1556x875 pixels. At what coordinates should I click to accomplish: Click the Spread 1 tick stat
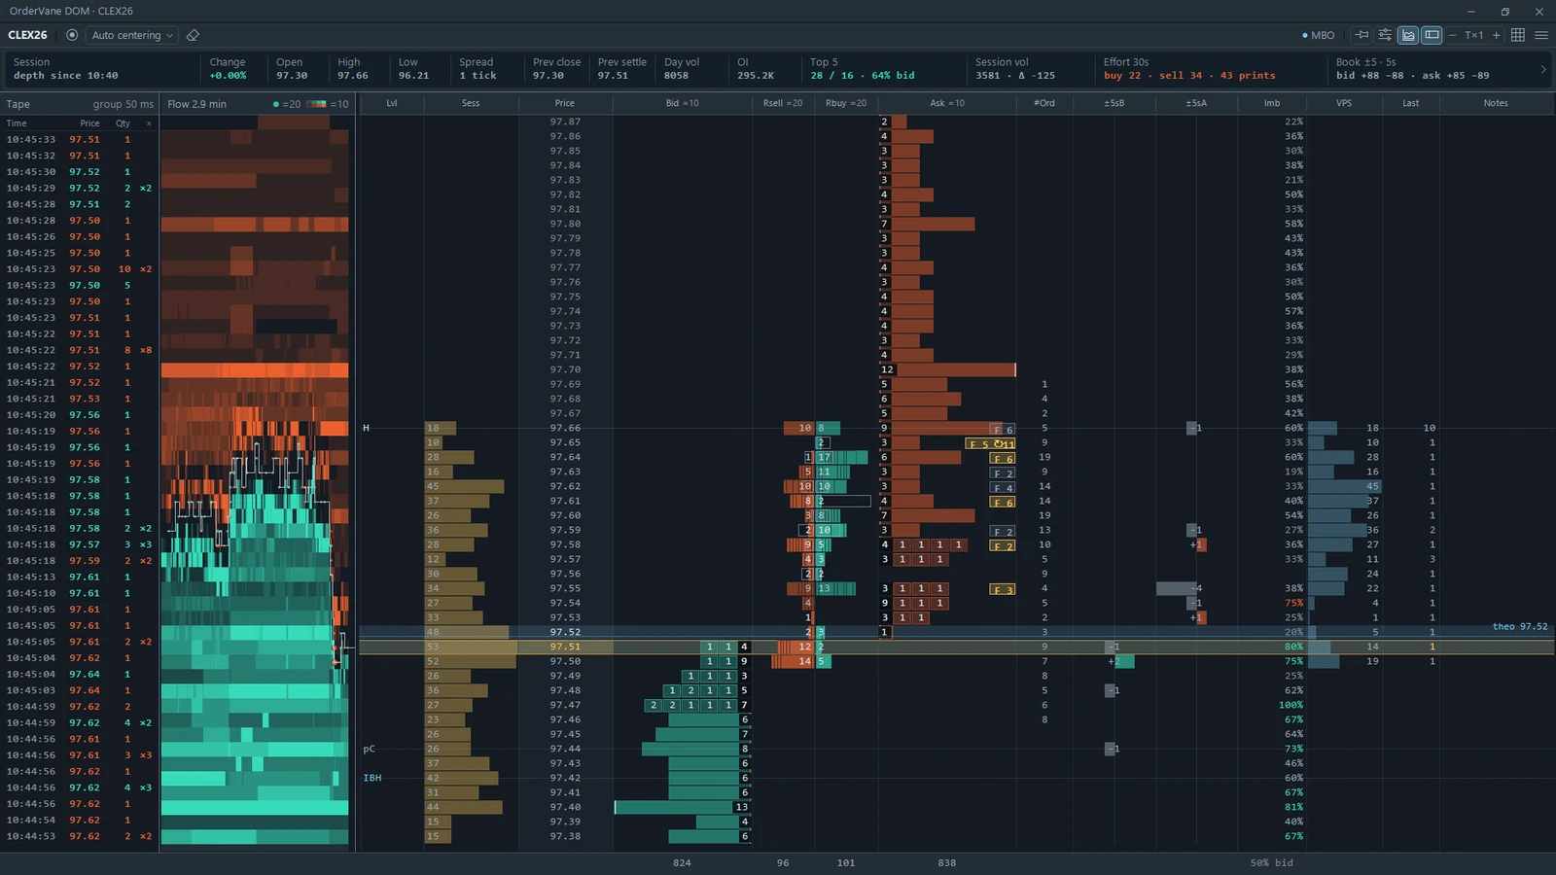477,69
